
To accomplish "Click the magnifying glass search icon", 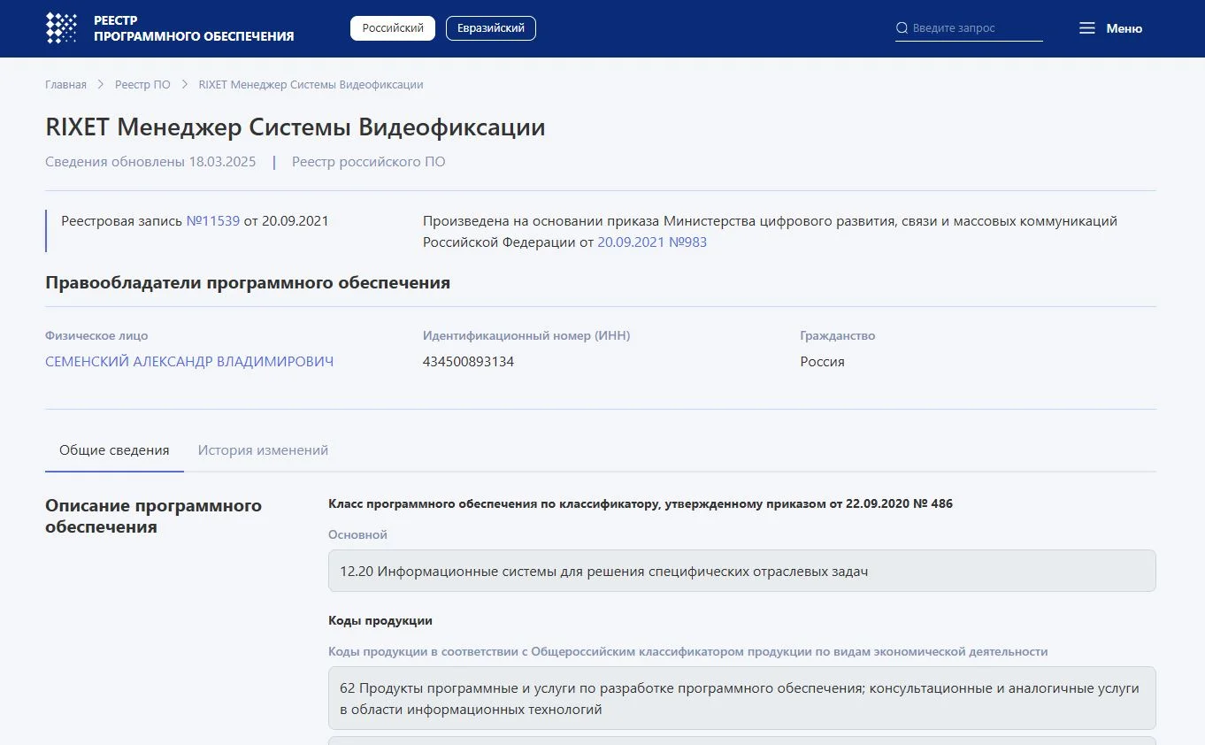I will click(x=902, y=28).
